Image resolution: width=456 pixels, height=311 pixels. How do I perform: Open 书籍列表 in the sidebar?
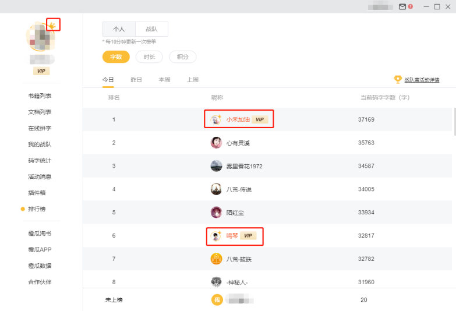(x=40, y=96)
